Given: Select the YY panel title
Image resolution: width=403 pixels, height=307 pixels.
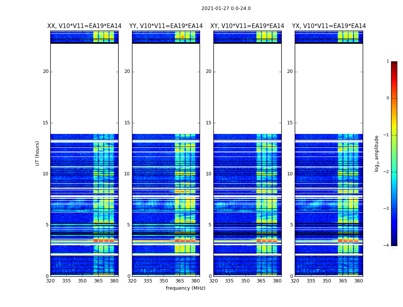Looking at the screenshot, I should 166,26.
